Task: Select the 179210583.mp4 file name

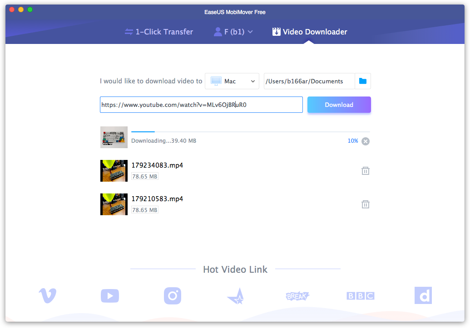Action: point(157,199)
